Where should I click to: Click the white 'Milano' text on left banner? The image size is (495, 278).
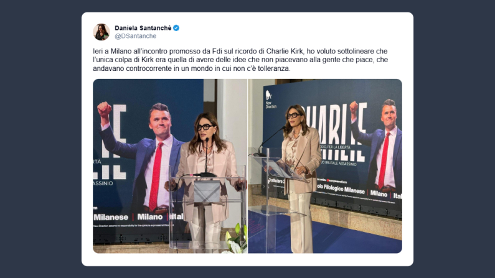(150, 217)
